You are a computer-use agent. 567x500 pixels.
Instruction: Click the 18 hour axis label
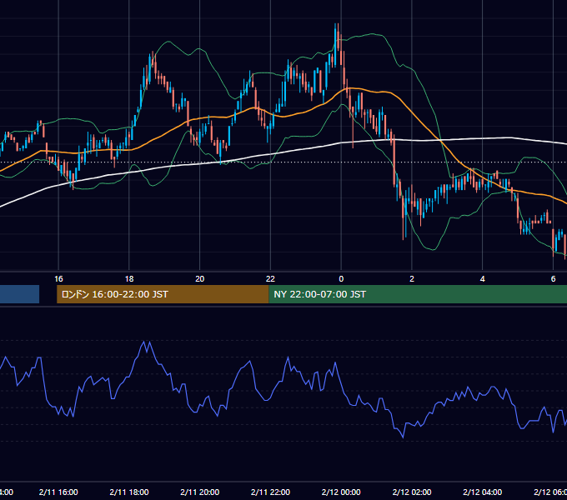[x=129, y=279]
